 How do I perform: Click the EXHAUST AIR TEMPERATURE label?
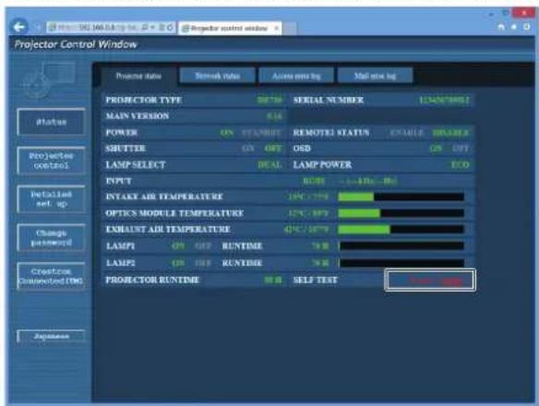[168, 230]
